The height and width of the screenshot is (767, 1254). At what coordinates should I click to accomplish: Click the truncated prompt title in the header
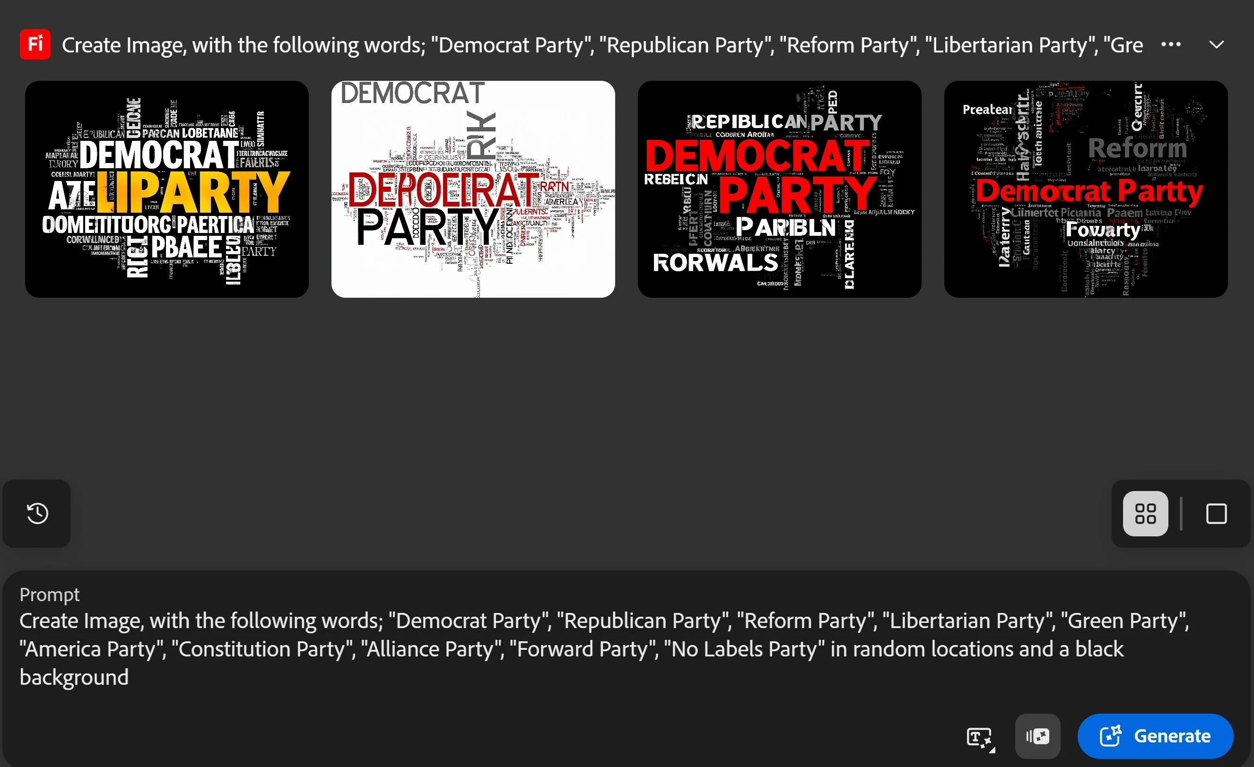coord(602,45)
